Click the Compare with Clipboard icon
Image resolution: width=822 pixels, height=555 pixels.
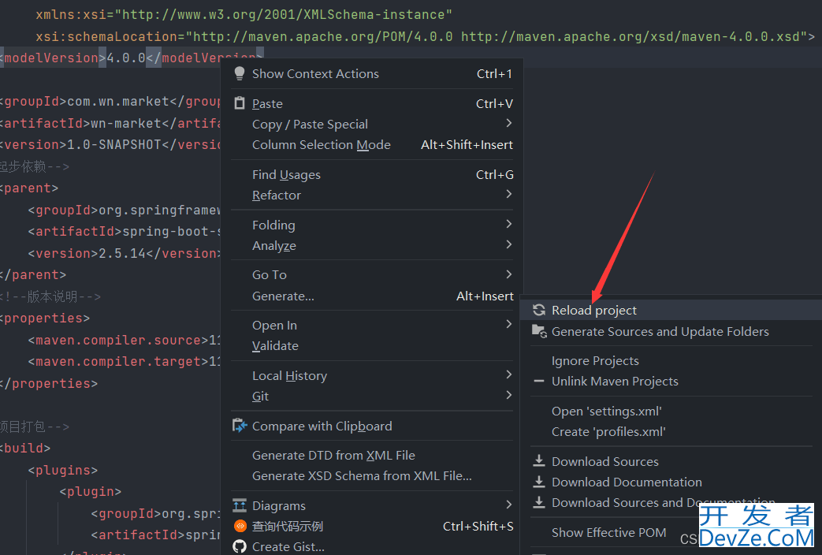240,426
